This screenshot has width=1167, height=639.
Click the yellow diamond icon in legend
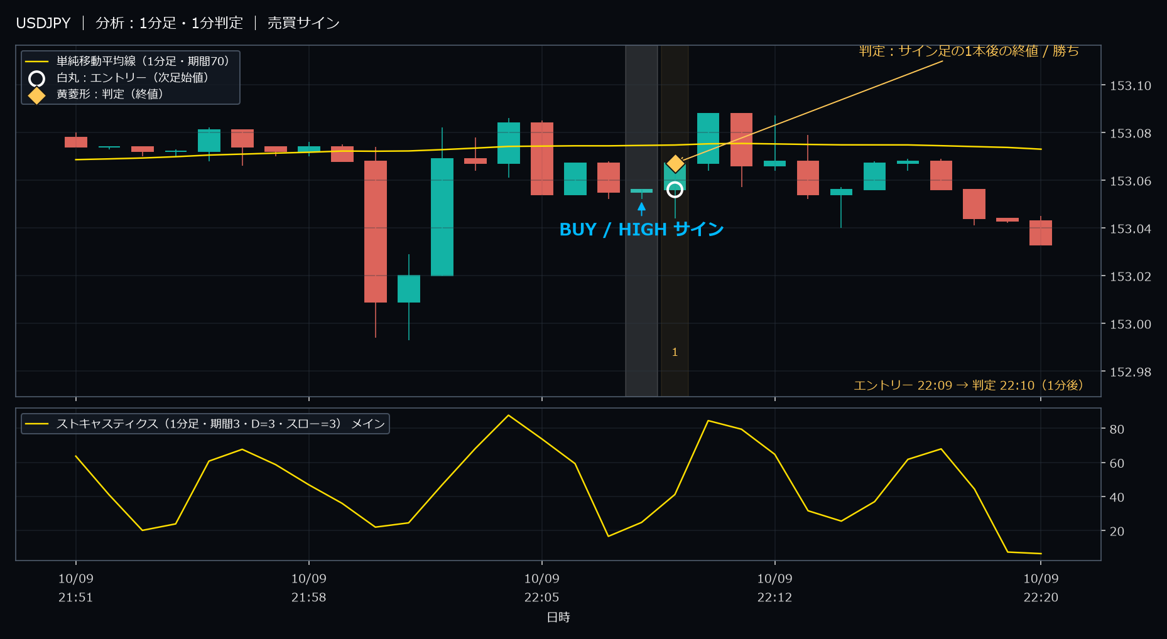pyautogui.click(x=37, y=95)
